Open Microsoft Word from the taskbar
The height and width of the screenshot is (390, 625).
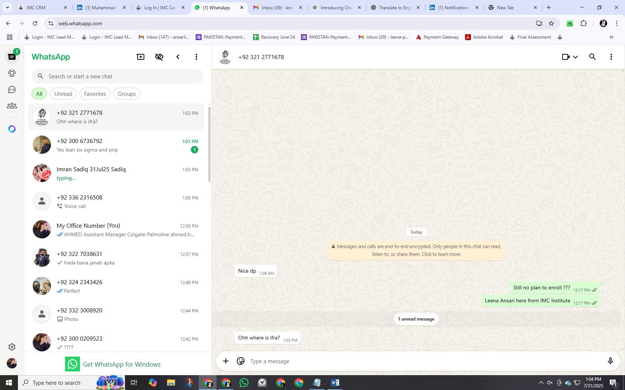335,383
